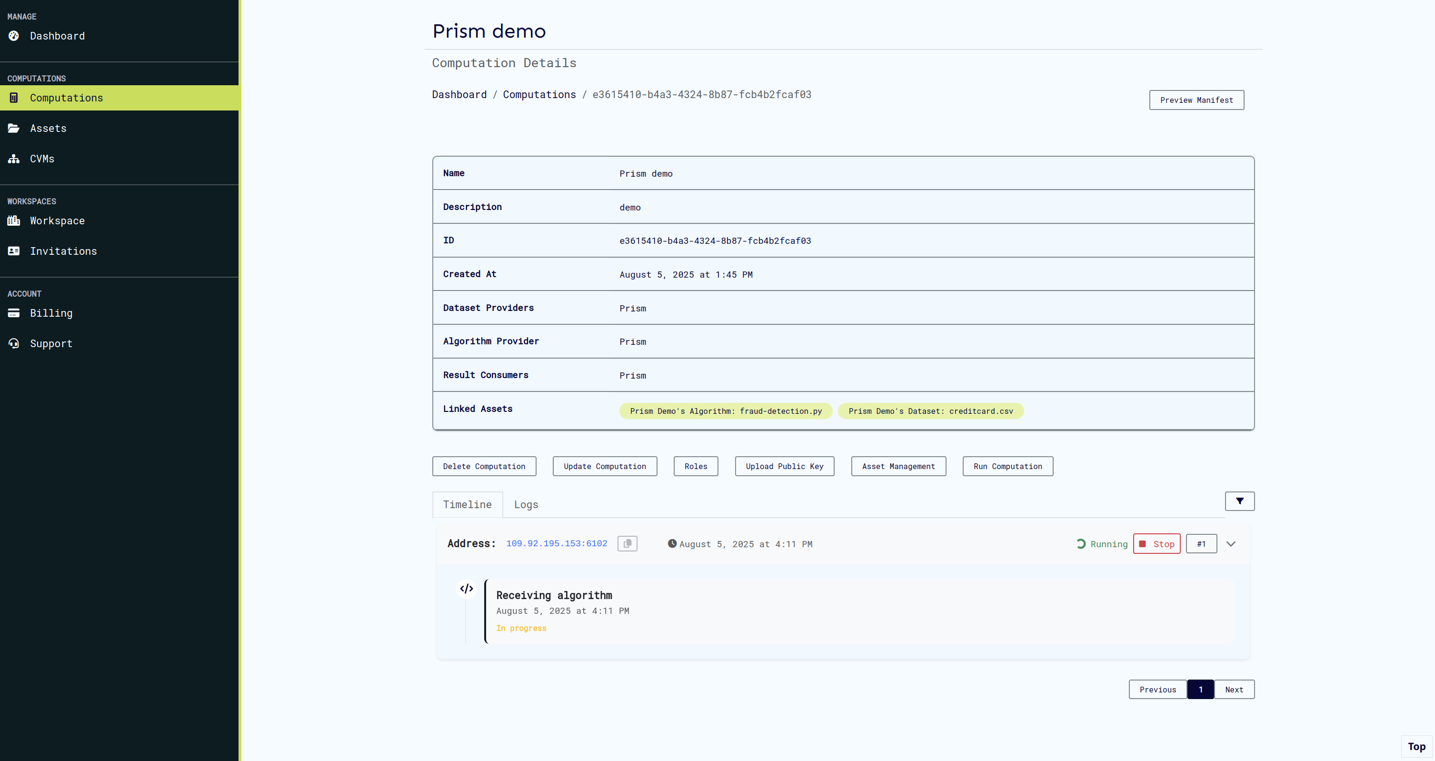Open the timeline filter funnel button
Screen dimensions: 1435x761
1239,501
